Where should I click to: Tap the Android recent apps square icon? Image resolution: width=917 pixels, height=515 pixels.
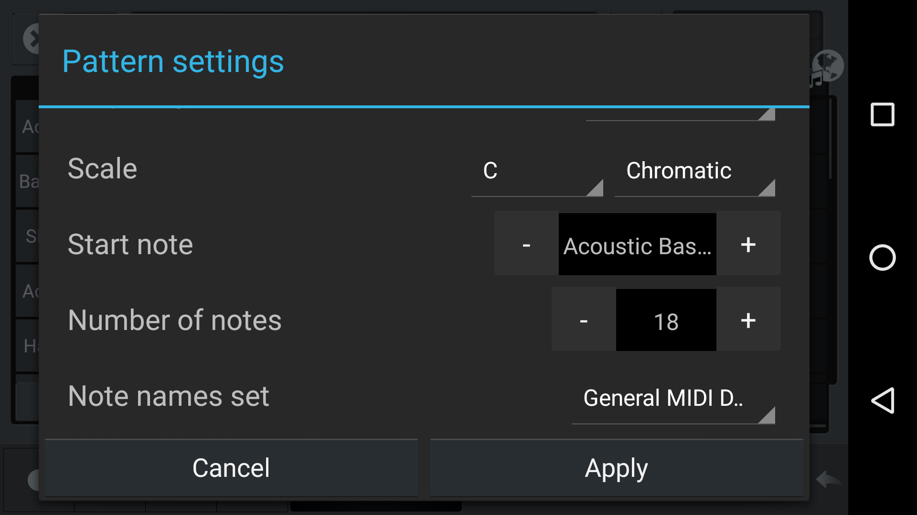pyautogui.click(x=882, y=114)
